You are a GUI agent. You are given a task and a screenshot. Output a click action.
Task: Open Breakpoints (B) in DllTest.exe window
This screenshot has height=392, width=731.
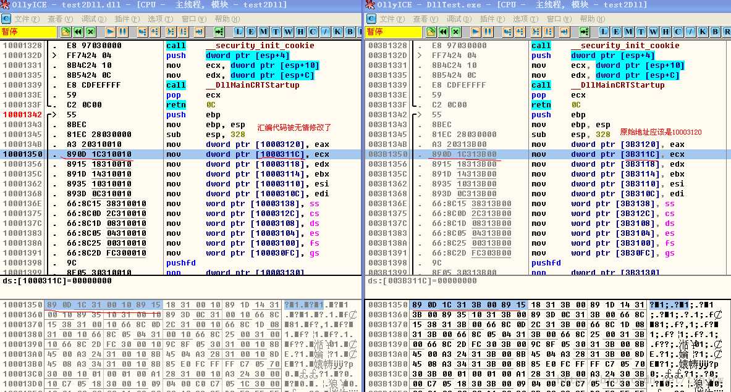[x=715, y=31]
